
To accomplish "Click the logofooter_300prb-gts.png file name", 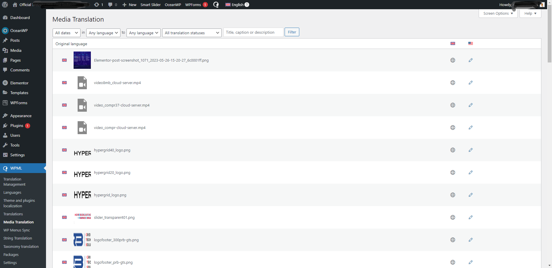I will coord(116,240).
